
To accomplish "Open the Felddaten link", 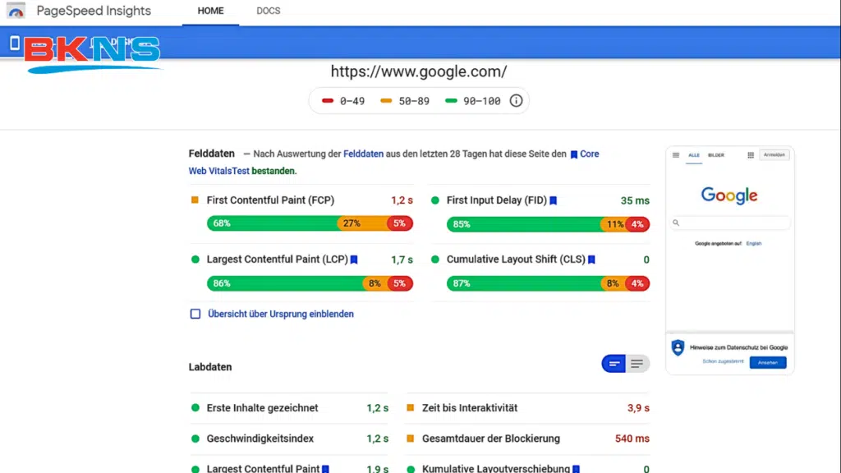I will tap(363, 154).
